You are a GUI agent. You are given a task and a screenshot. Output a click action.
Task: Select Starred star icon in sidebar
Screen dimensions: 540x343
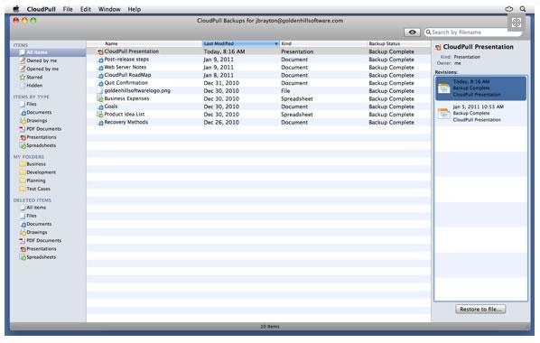click(x=23, y=77)
